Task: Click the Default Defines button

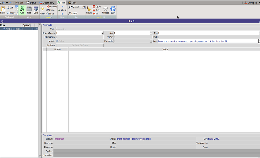Action: pyautogui.click(x=80, y=45)
